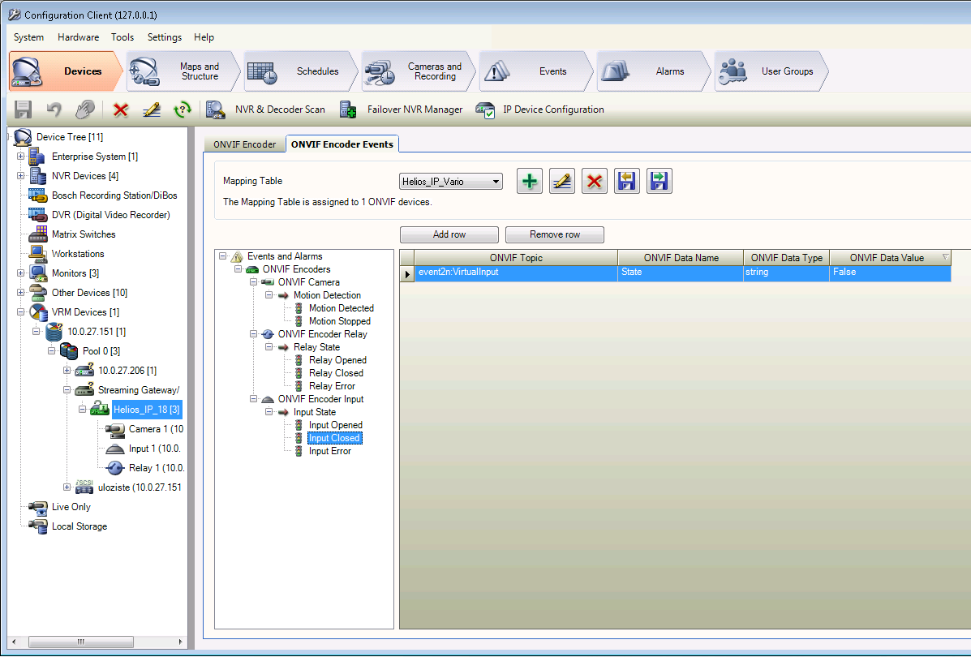Open the Mapping Table dropdown Helios_IP_Vario
Screen dimensions: 971x657
451,182
